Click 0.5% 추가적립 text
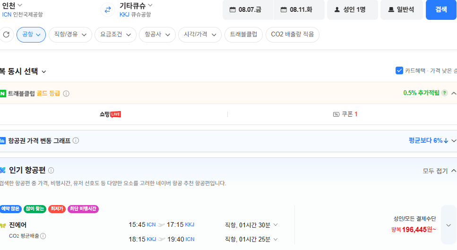The height and width of the screenshot is (250, 457). [421, 93]
